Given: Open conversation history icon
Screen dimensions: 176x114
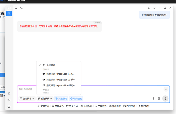Looking at the screenshot, I should (9, 100).
